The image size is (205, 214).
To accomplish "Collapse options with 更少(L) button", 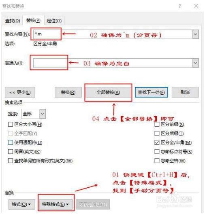I will (20, 92).
